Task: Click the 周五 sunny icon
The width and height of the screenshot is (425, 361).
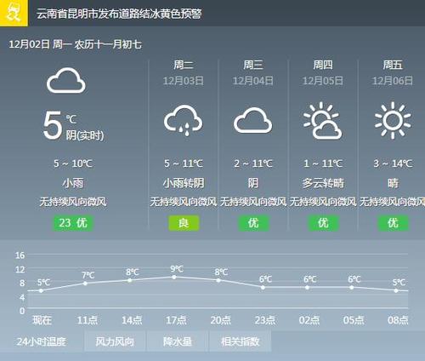Action: coord(393,120)
